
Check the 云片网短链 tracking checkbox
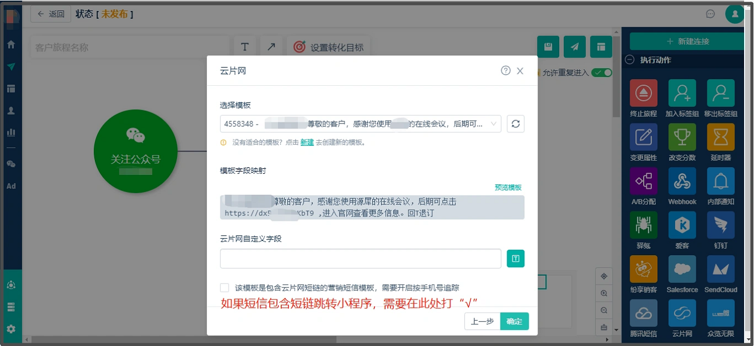(224, 288)
